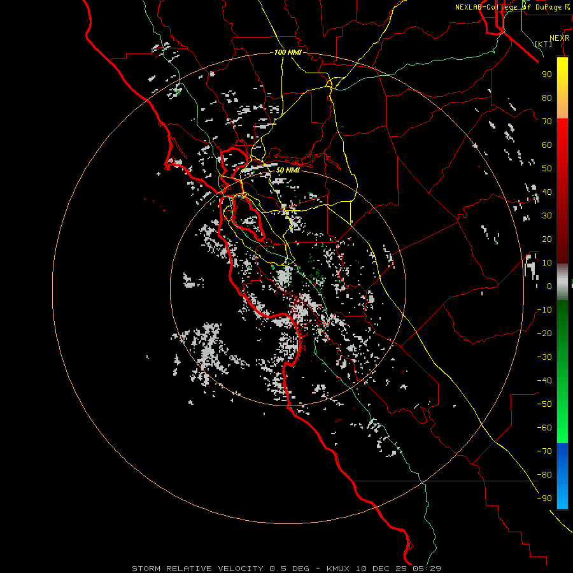Click the -80 scale value
The height and width of the screenshot is (573, 573).
tap(544, 475)
